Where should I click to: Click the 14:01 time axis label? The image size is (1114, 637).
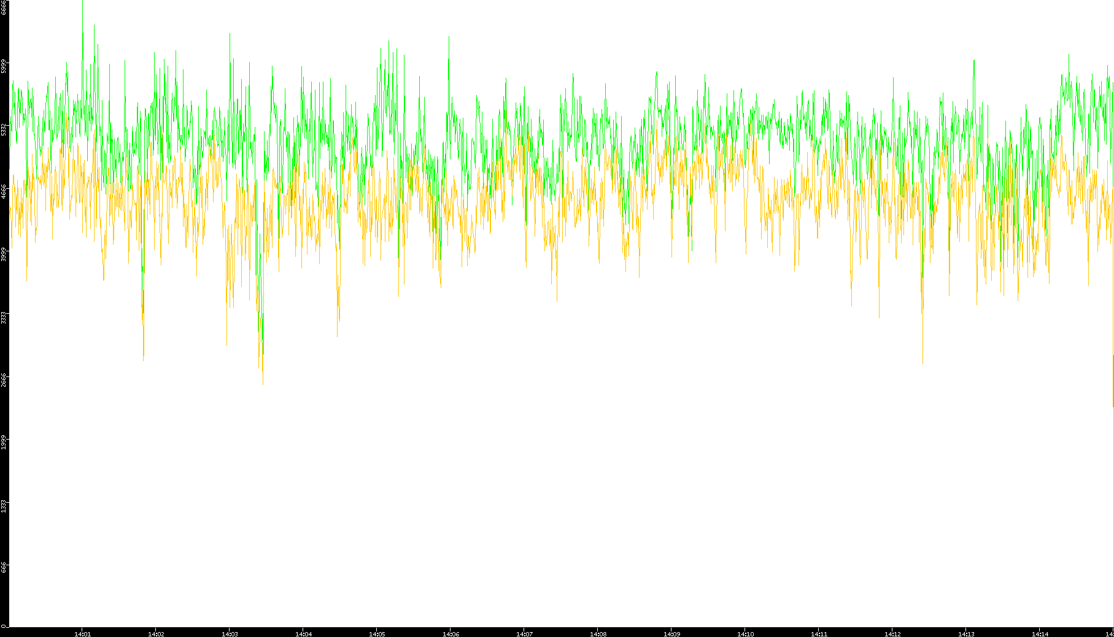pos(82,634)
